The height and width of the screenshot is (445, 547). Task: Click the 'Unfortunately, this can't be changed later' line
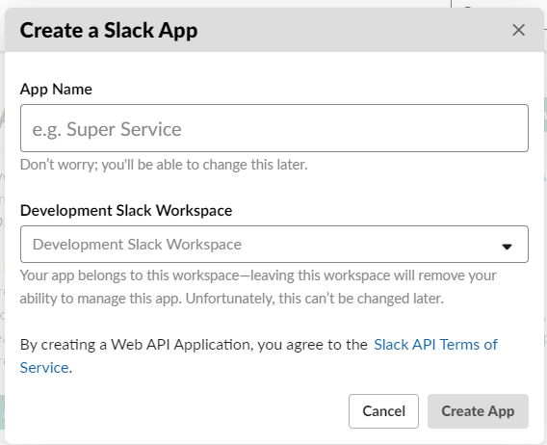(x=314, y=299)
